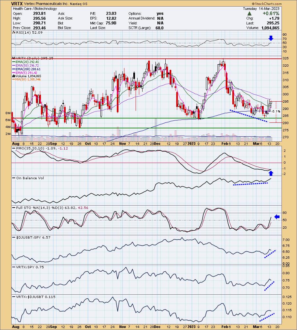Click the VRTX ticker symbol in the header
This screenshot has height=330, width=297.
tap(17, 4)
